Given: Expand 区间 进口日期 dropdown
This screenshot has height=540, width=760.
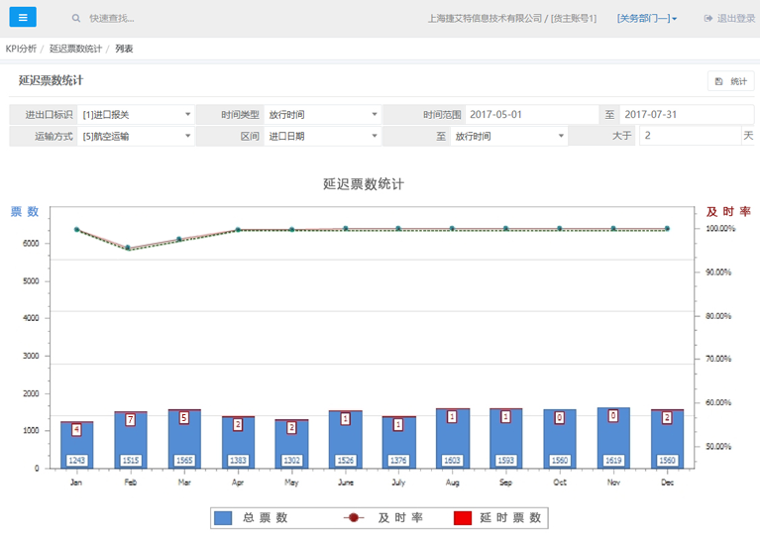Looking at the screenshot, I should click(x=322, y=136).
